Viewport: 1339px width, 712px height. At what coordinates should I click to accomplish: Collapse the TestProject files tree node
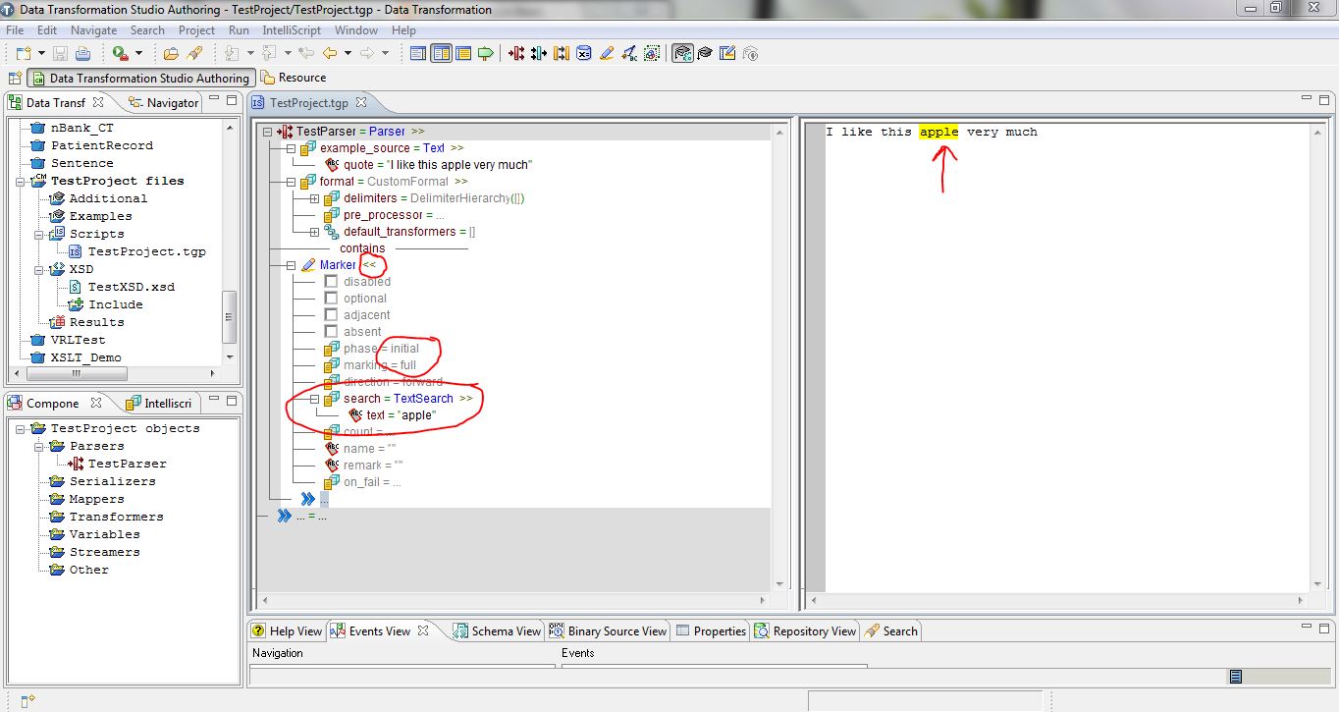pos(20,181)
